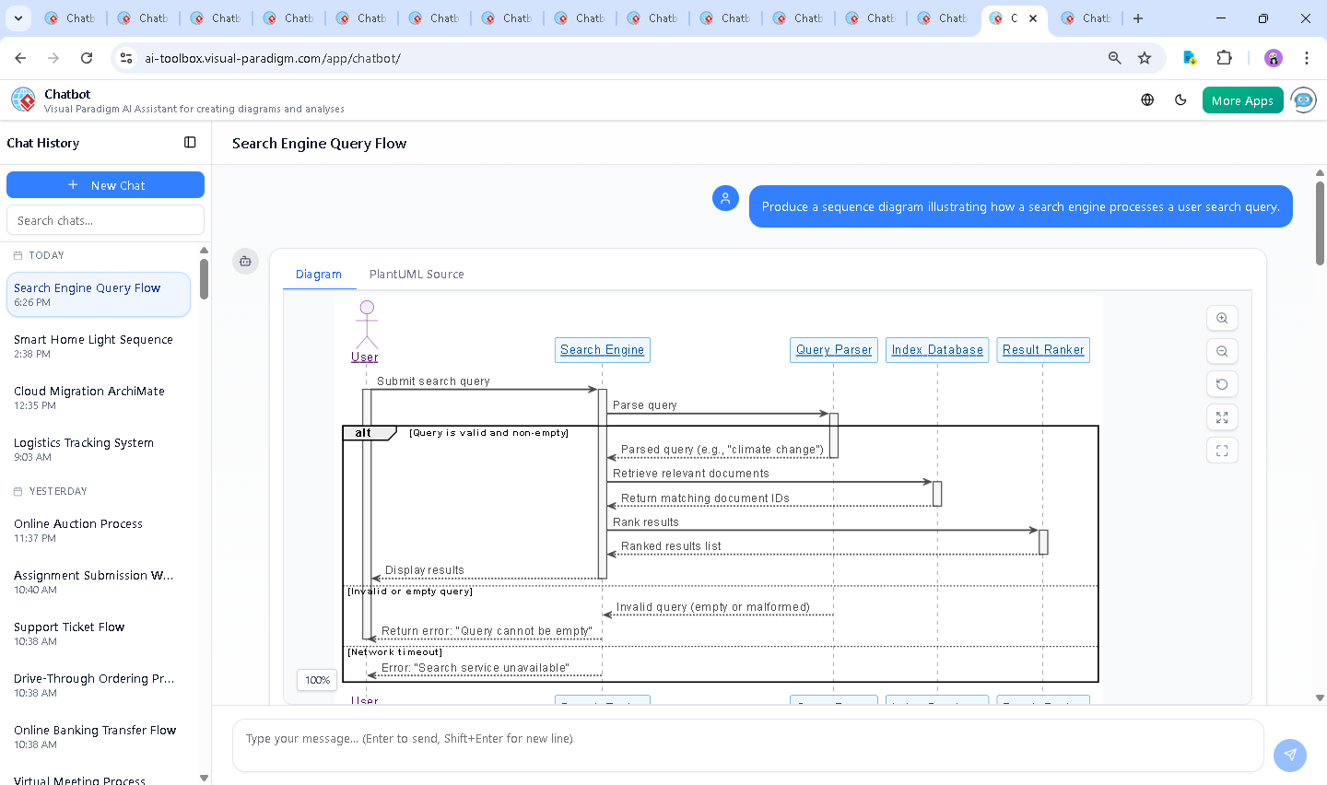Open the diagram in fullscreen

tap(1222, 451)
